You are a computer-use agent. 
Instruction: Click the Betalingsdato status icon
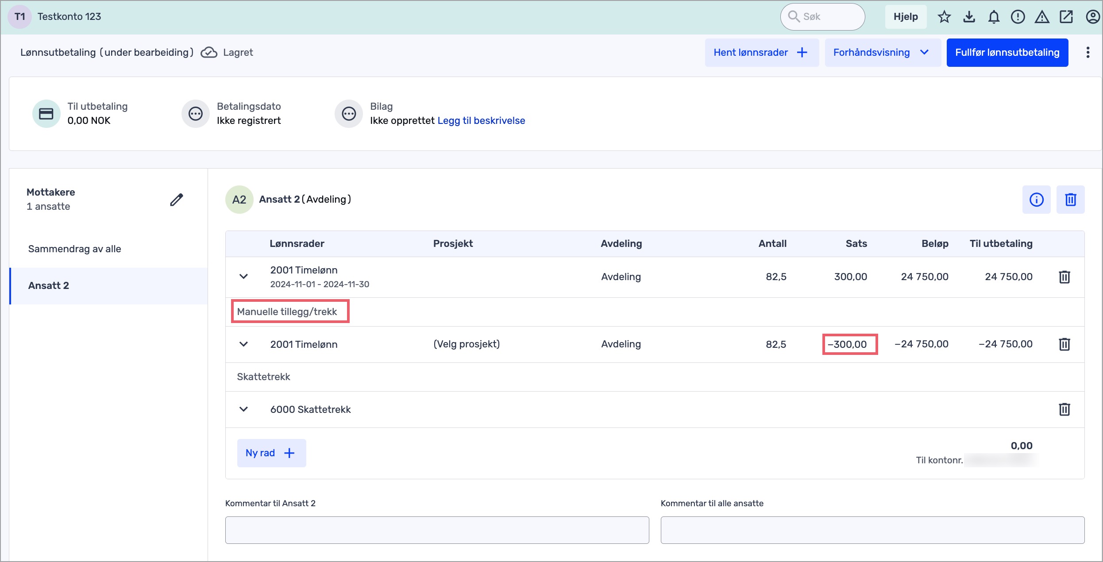195,114
